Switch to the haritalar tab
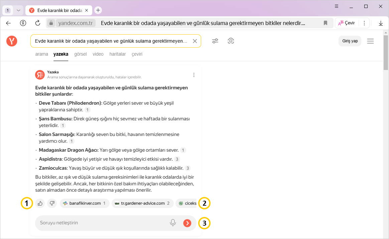Screen dimensions: 389x239 pos(118,54)
